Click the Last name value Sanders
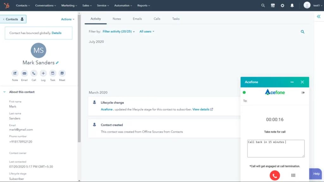Screen dimensions: 324x182 [x=15, y=118]
